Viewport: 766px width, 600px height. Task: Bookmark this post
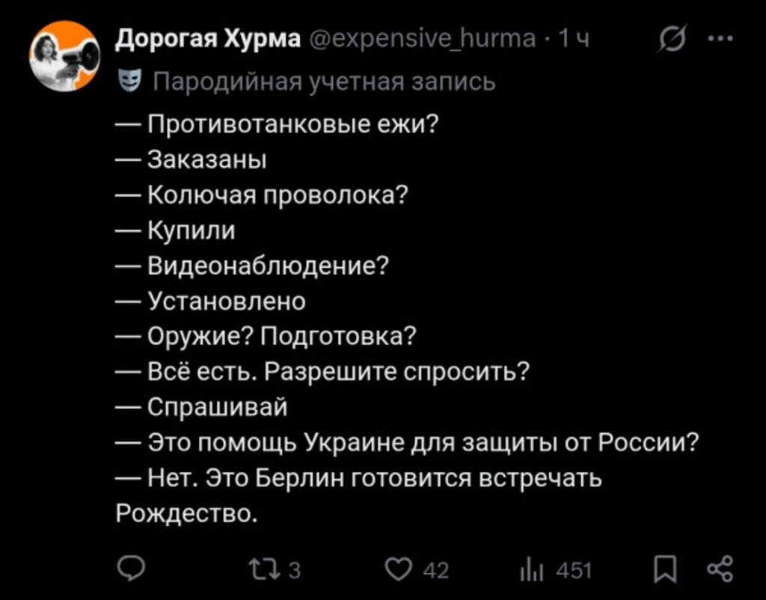click(x=664, y=572)
